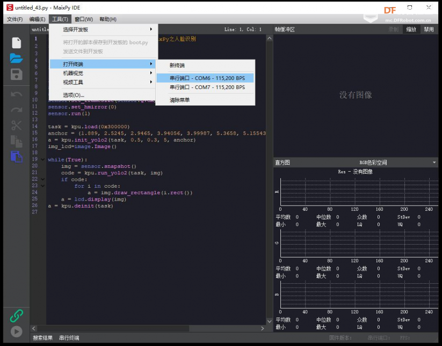Click the editor scroll up arrow
Image resolution: width=442 pixels, height=346 pixels.
270,38
